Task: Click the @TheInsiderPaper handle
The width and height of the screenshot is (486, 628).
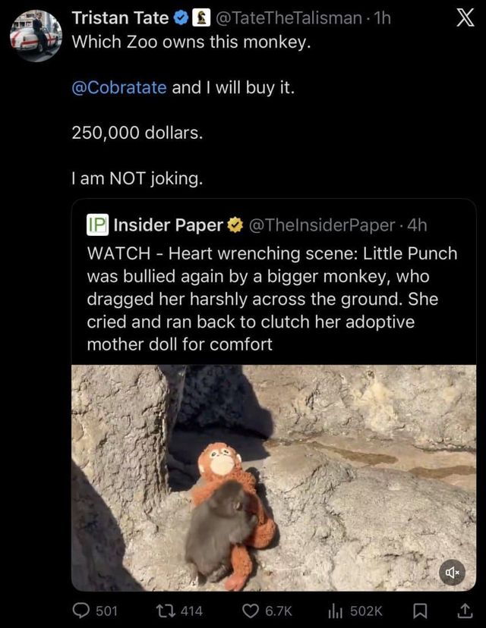Action: pos(322,225)
